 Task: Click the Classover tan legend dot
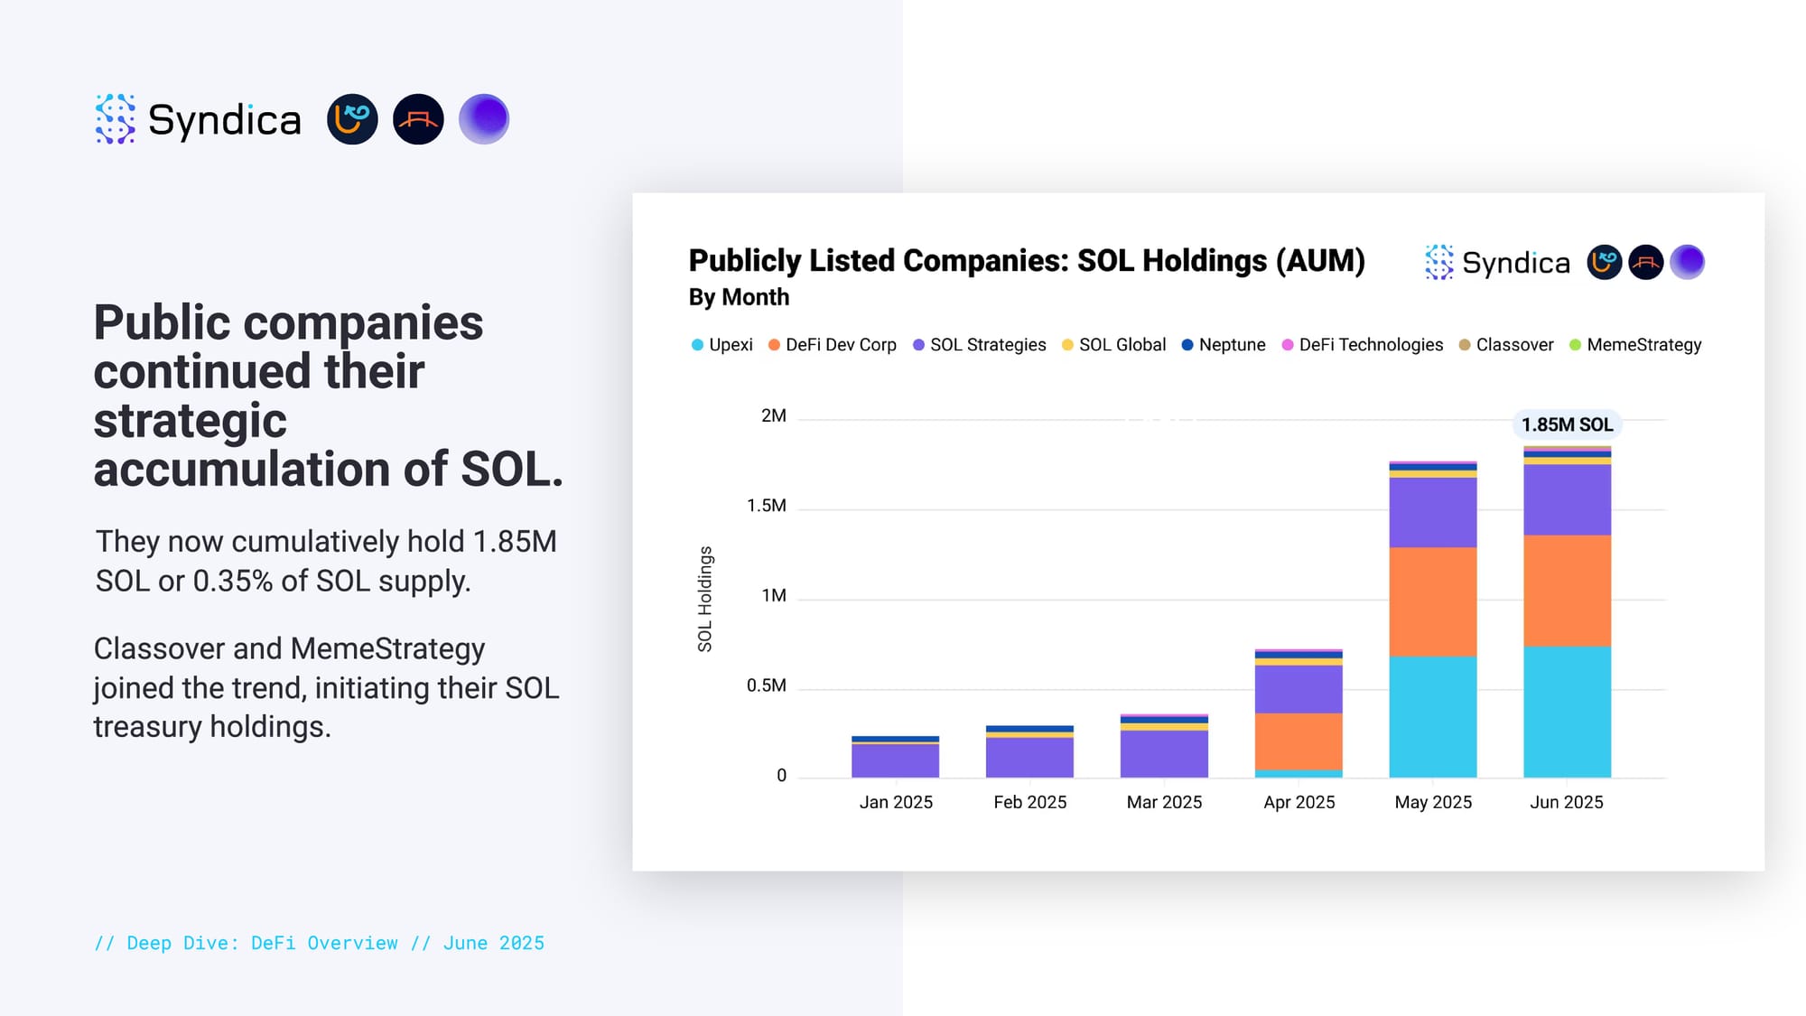point(1465,345)
